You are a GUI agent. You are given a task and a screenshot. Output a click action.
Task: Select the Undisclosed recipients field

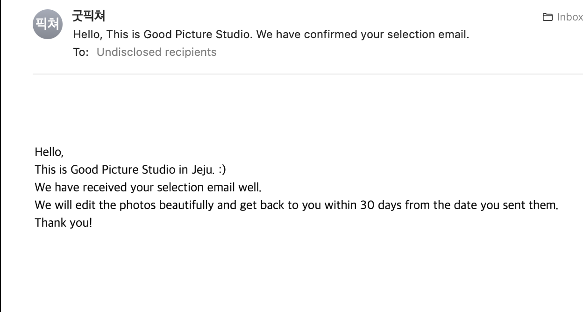tap(156, 52)
